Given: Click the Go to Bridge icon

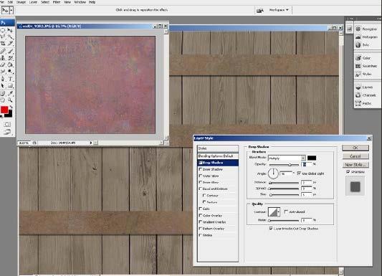Looking at the screenshot, I should 260,11.
